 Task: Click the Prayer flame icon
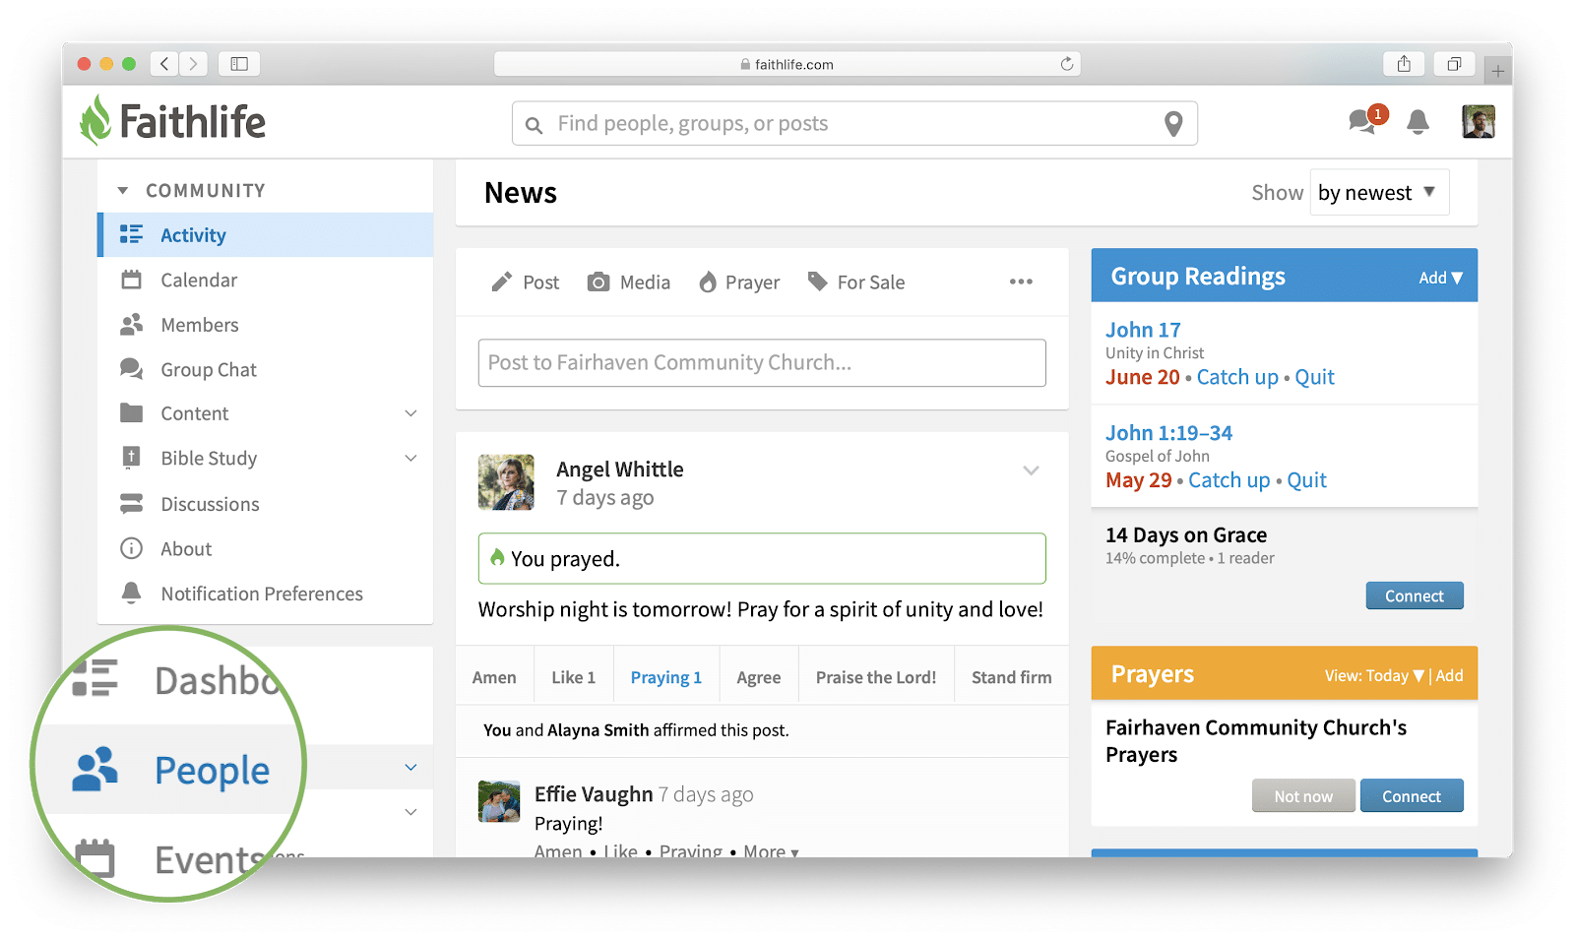click(708, 282)
